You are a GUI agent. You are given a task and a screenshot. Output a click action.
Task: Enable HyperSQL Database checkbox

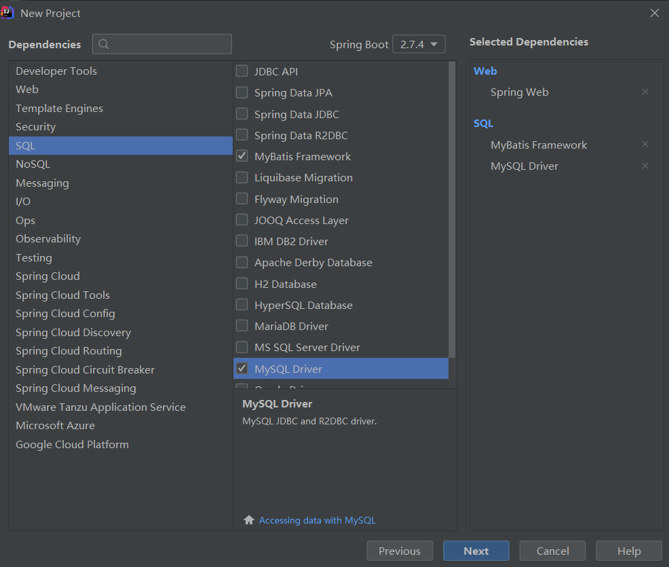(242, 304)
